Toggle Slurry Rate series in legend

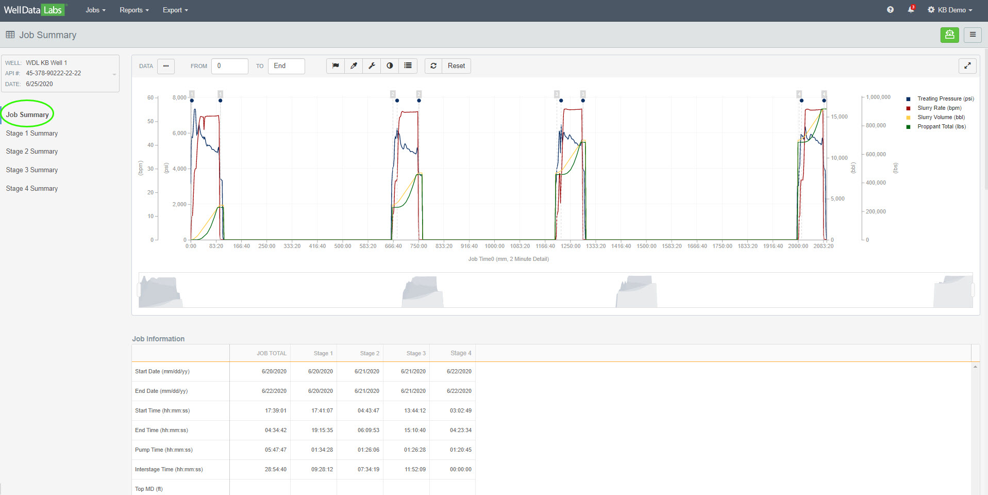(939, 108)
